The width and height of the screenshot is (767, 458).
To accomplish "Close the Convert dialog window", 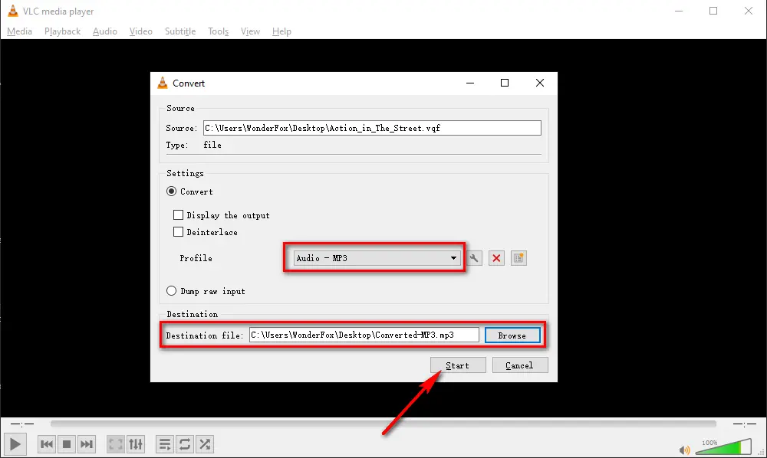I will tap(539, 83).
